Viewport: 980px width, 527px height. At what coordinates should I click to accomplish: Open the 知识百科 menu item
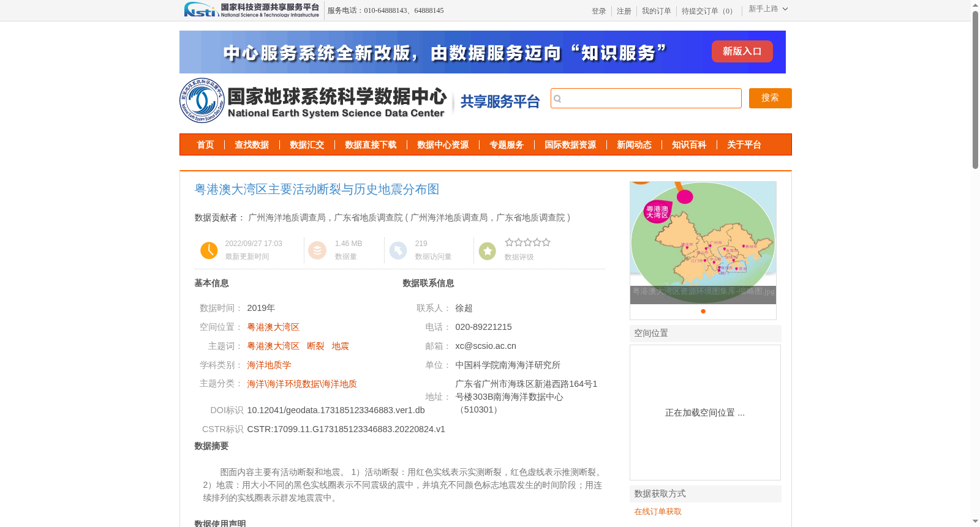pos(689,145)
